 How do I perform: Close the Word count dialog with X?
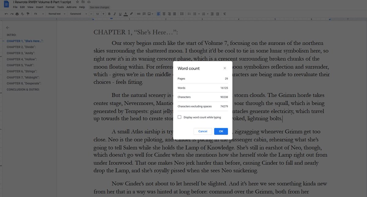coord(225,68)
